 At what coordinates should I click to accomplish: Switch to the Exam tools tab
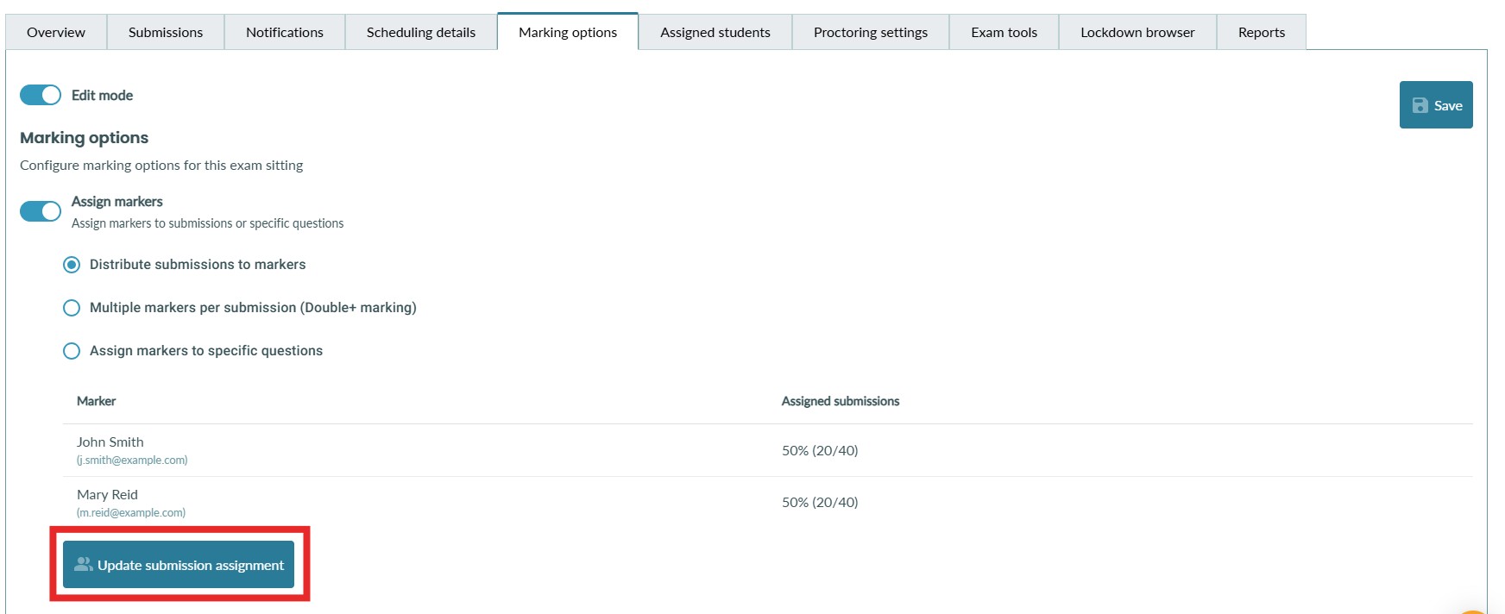pos(1004,33)
